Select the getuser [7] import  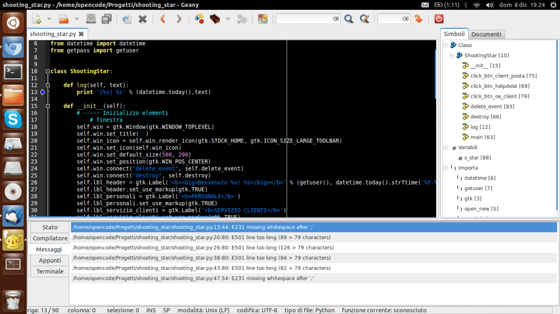pos(478,188)
